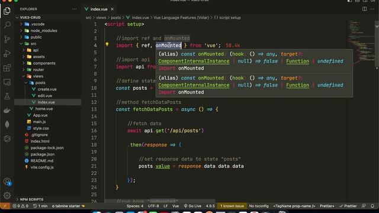Click 'src' in the breadcrumb path

pos(89,18)
